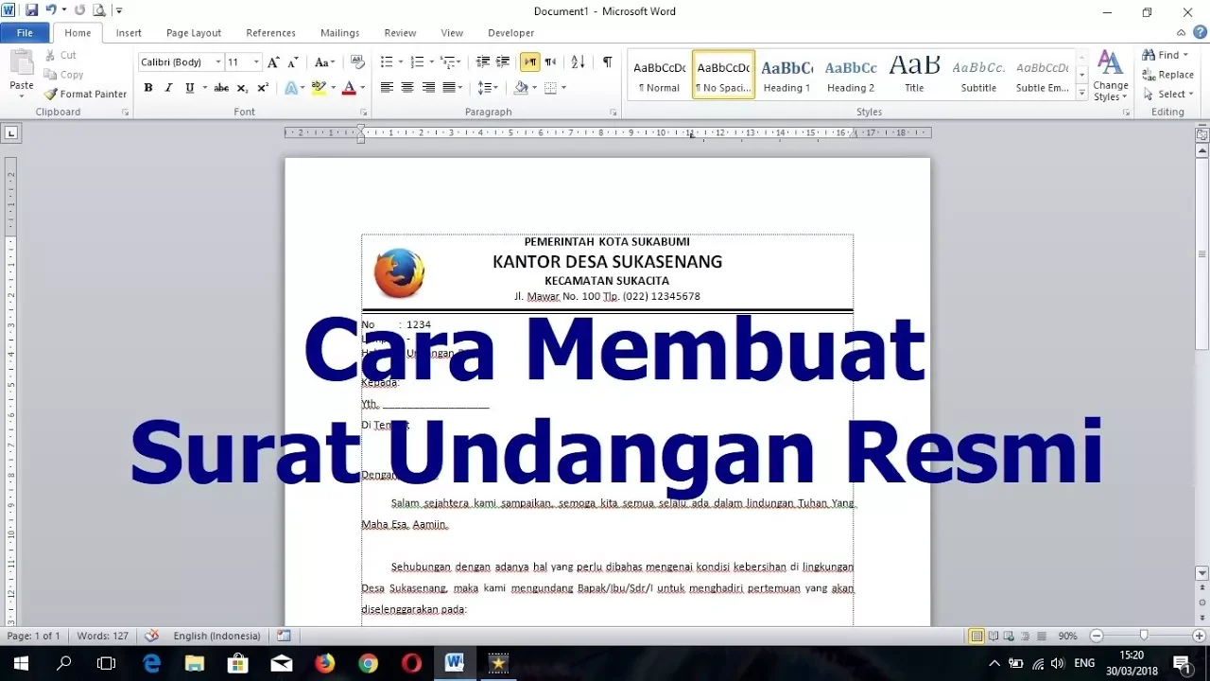Open the font name dropdown Calibri (Body)
Viewport: 1210px width, 681px height.
click(218, 62)
